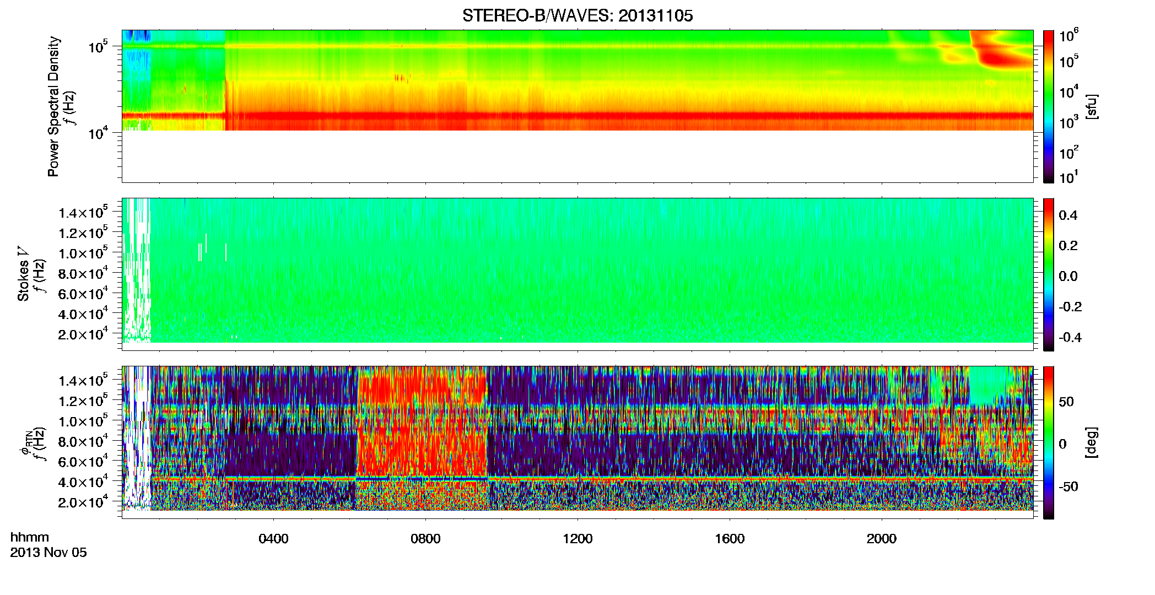Click the Power Spectral Density axis label
1155x595 pixels.
click(x=53, y=106)
